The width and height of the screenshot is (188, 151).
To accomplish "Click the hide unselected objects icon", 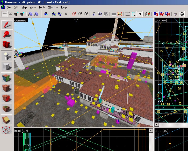I will tap(80, 14).
